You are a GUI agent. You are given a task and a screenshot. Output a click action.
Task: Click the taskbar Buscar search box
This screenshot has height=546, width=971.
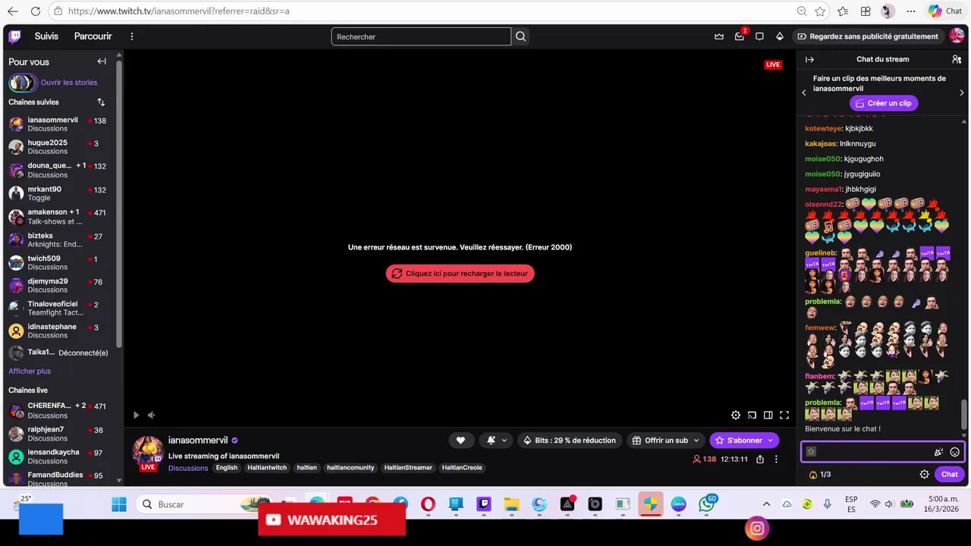point(205,504)
